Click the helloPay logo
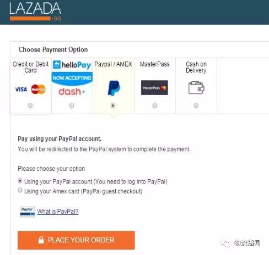Screen dimensions: 269x255 click(x=72, y=65)
